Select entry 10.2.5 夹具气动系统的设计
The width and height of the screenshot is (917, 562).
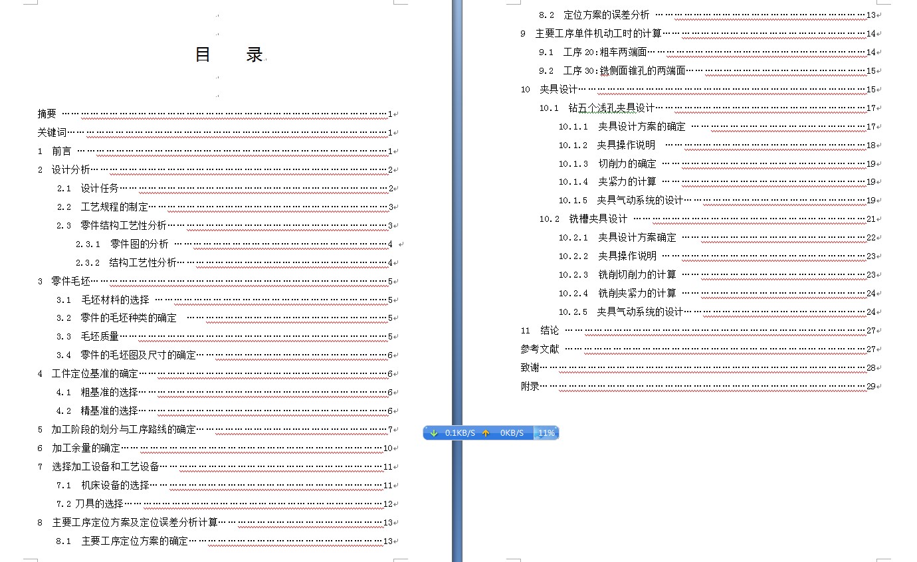pos(718,312)
